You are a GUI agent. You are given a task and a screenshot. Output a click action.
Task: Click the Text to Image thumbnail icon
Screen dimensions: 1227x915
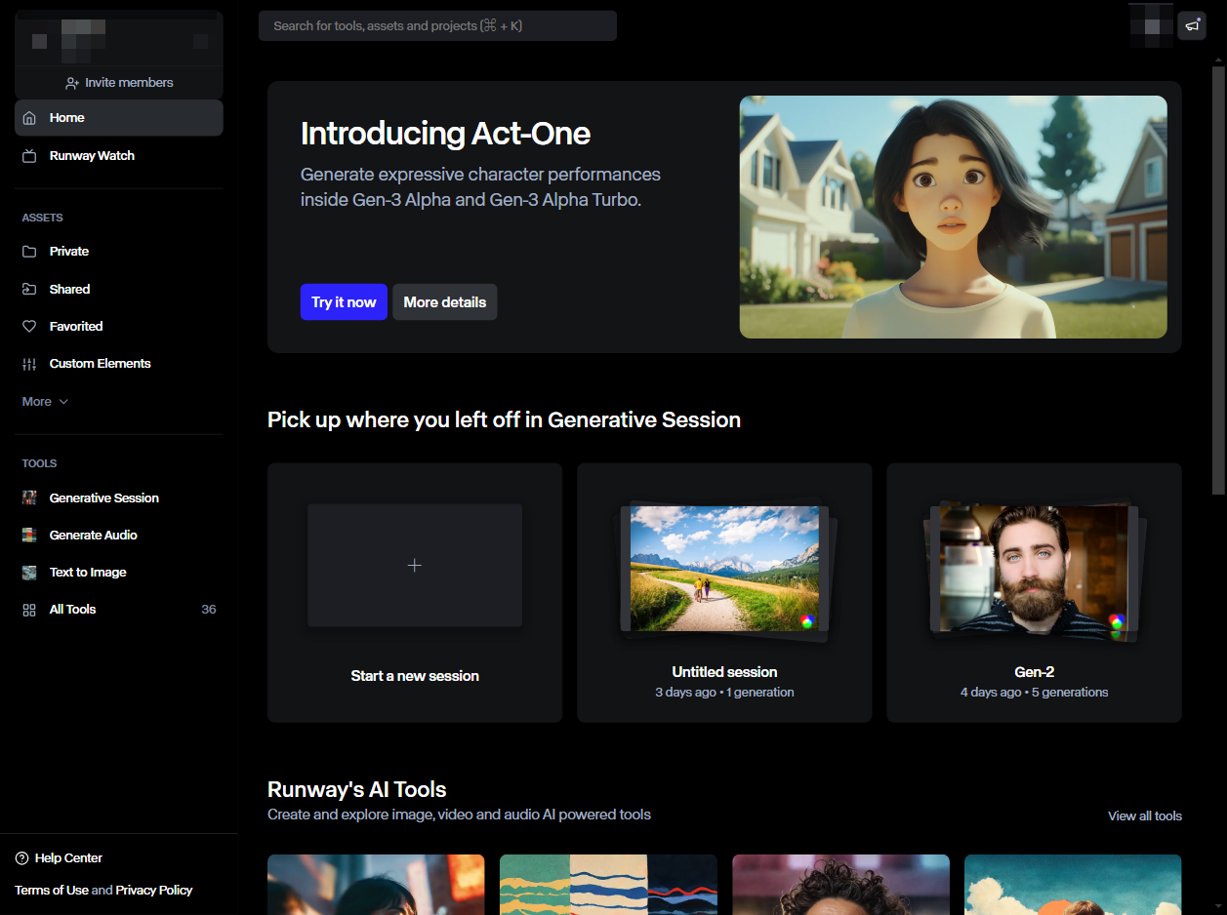29,573
